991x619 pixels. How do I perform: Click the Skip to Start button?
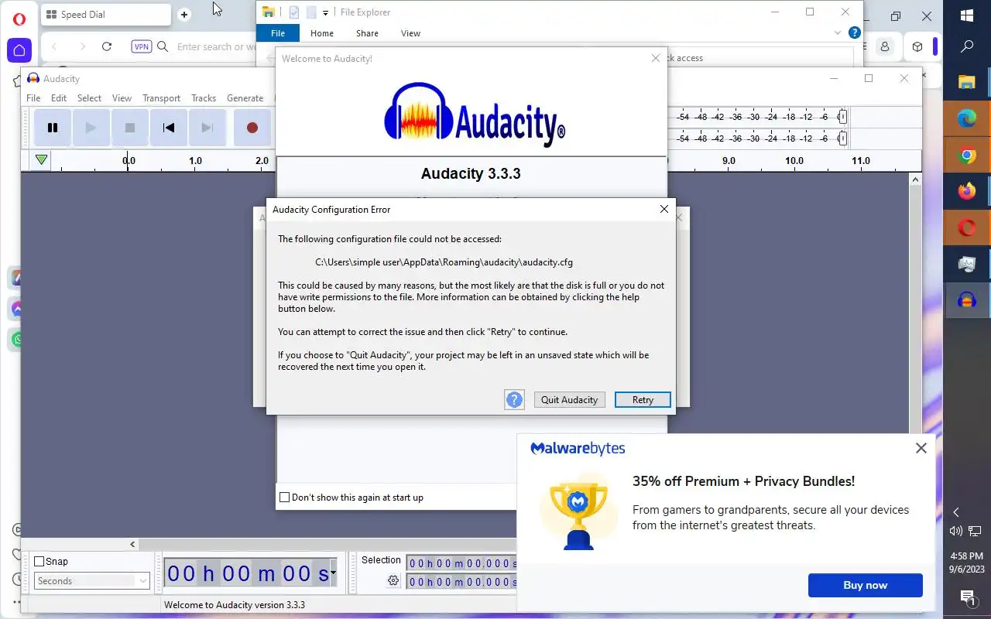click(169, 128)
